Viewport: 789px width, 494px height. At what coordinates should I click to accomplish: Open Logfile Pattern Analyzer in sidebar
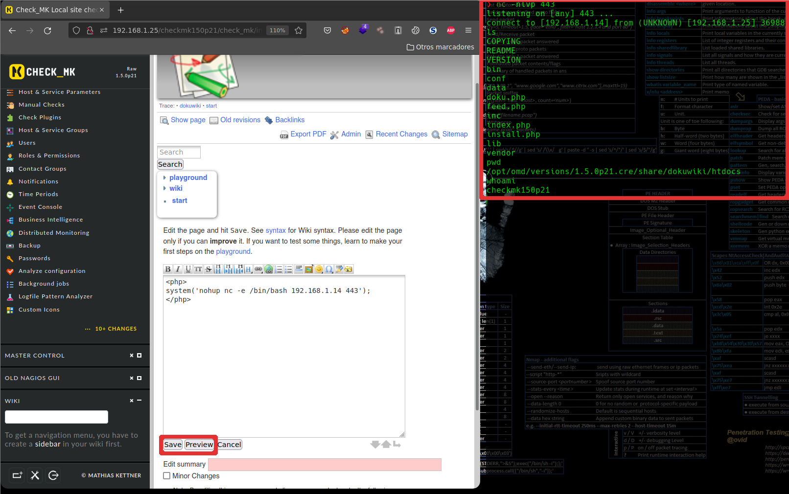[55, 296]
